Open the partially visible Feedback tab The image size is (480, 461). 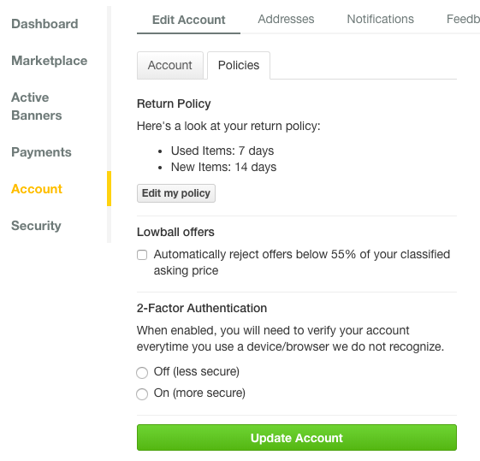[x=463, y=19]
